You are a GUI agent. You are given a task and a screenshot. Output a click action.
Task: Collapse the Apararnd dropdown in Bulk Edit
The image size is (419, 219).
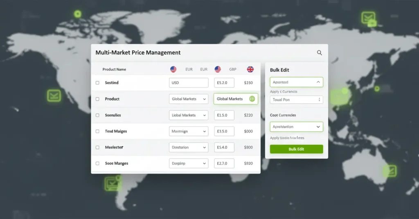(x=296, y=82)
